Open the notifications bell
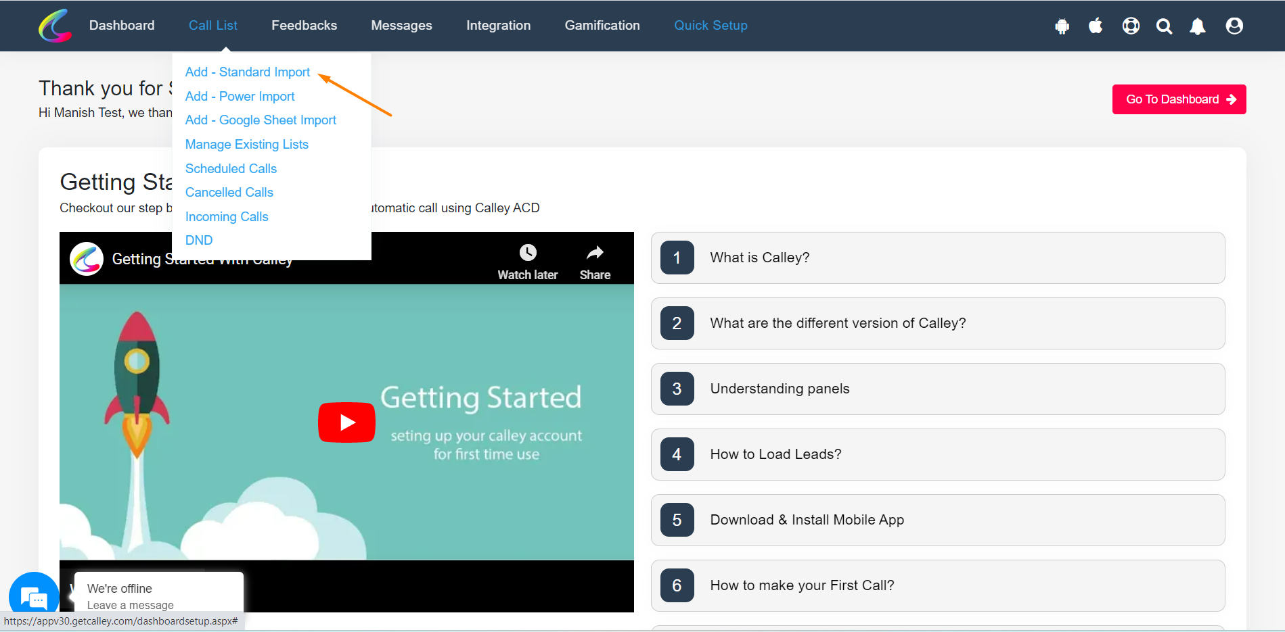Viewport: 1285px width, 632px height. pos(1198,26)
